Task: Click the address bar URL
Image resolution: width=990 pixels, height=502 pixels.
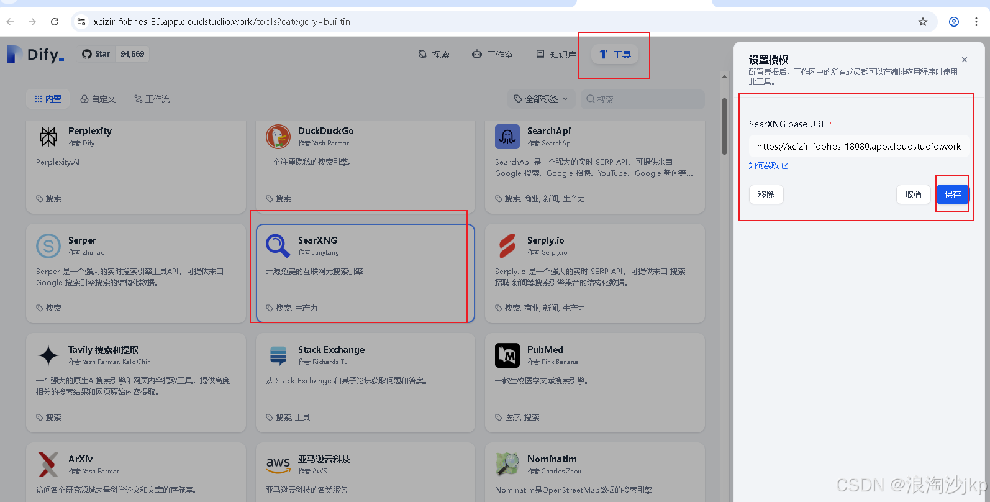Action: (x=222, y=22)
